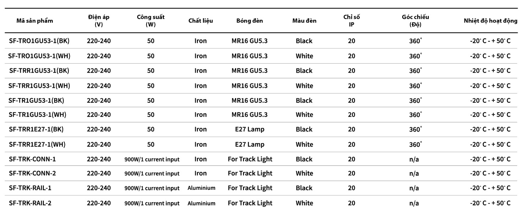The height and width of the screenshot is (210, 520).
Task: Select product code SF-TRR1E27-1(BK)
Action: (x=36, y=129)
